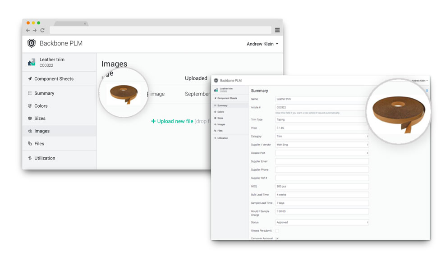
Task: Open Files in Summary window sidebar
Action: (220, 131)
